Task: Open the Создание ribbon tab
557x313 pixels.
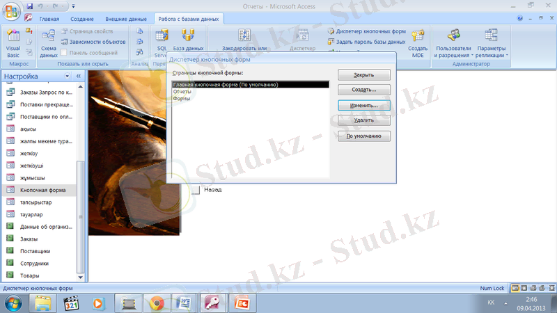Action: [82, 19]
